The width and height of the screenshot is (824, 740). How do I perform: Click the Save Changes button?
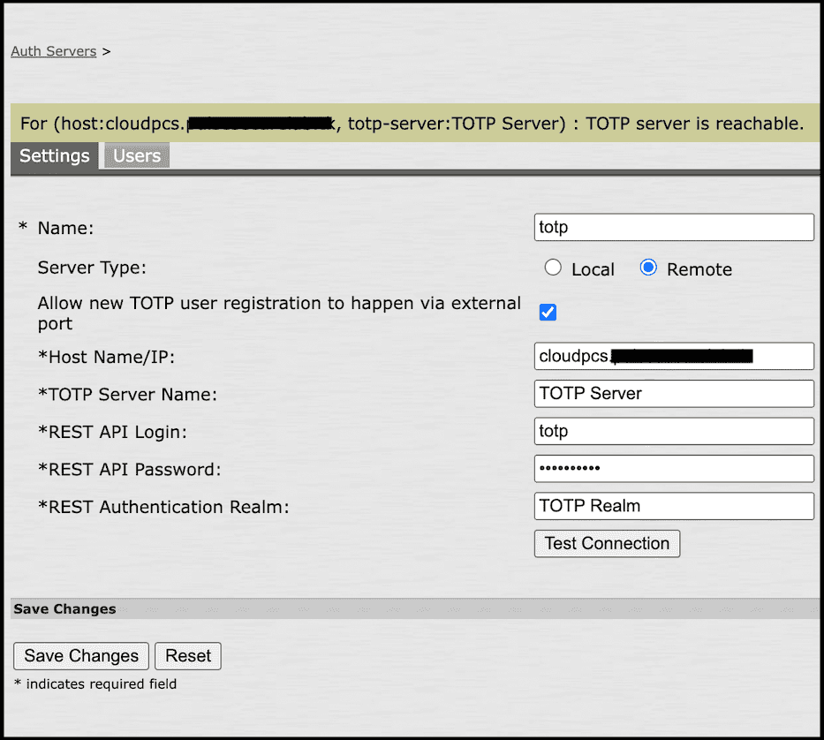coord(80,655)
